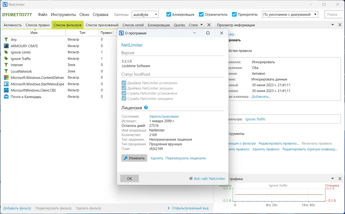The width and height of the screenshot is (345, 214).
Task: Click the Зарегистрировано status link
Action: pyautogui.click(x=164, y=116)
